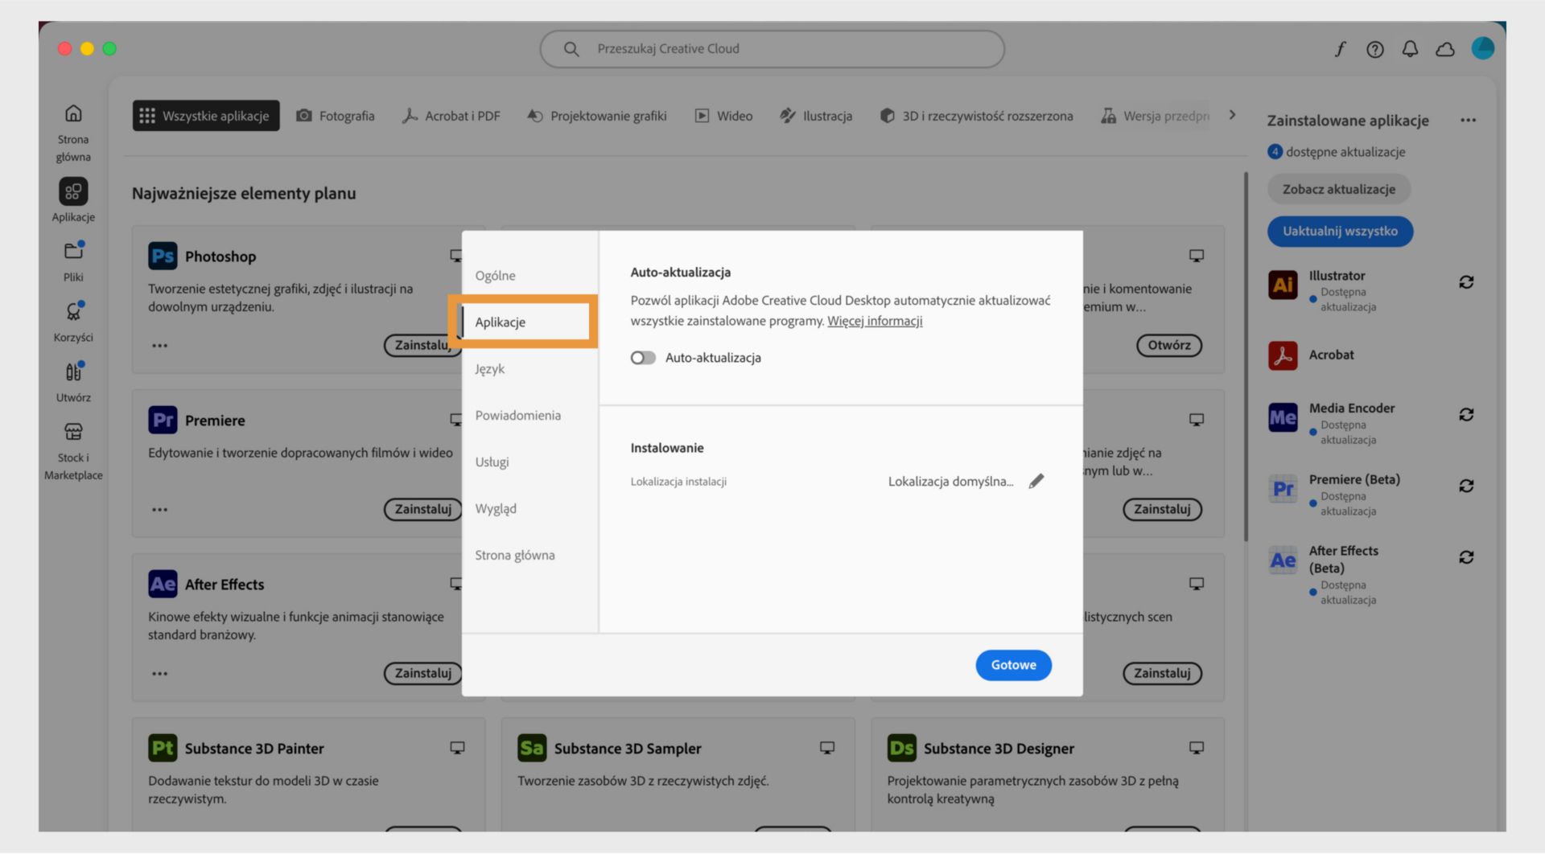Click the cloud sync status icon

coord(1445,49)
